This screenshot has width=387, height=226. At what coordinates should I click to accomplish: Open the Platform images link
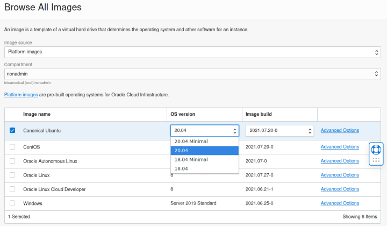pyautogui.click(x=21, y=95)
